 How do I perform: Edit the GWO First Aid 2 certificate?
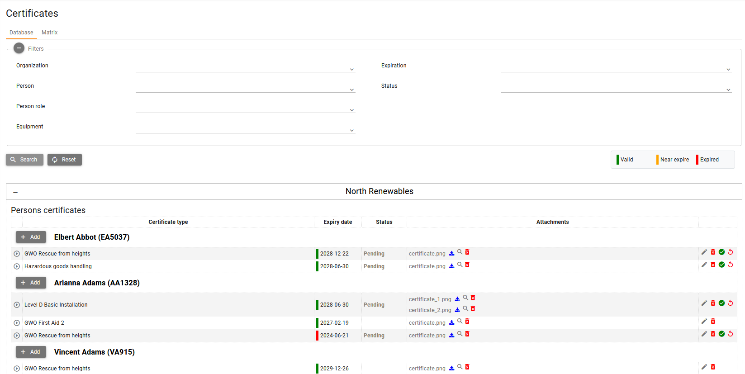(704, 321)
